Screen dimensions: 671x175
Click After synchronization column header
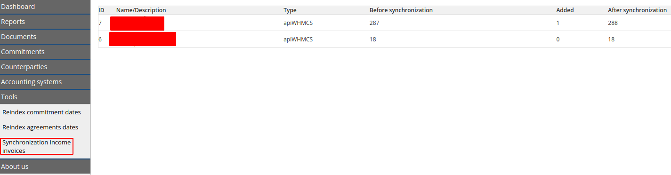637,10
